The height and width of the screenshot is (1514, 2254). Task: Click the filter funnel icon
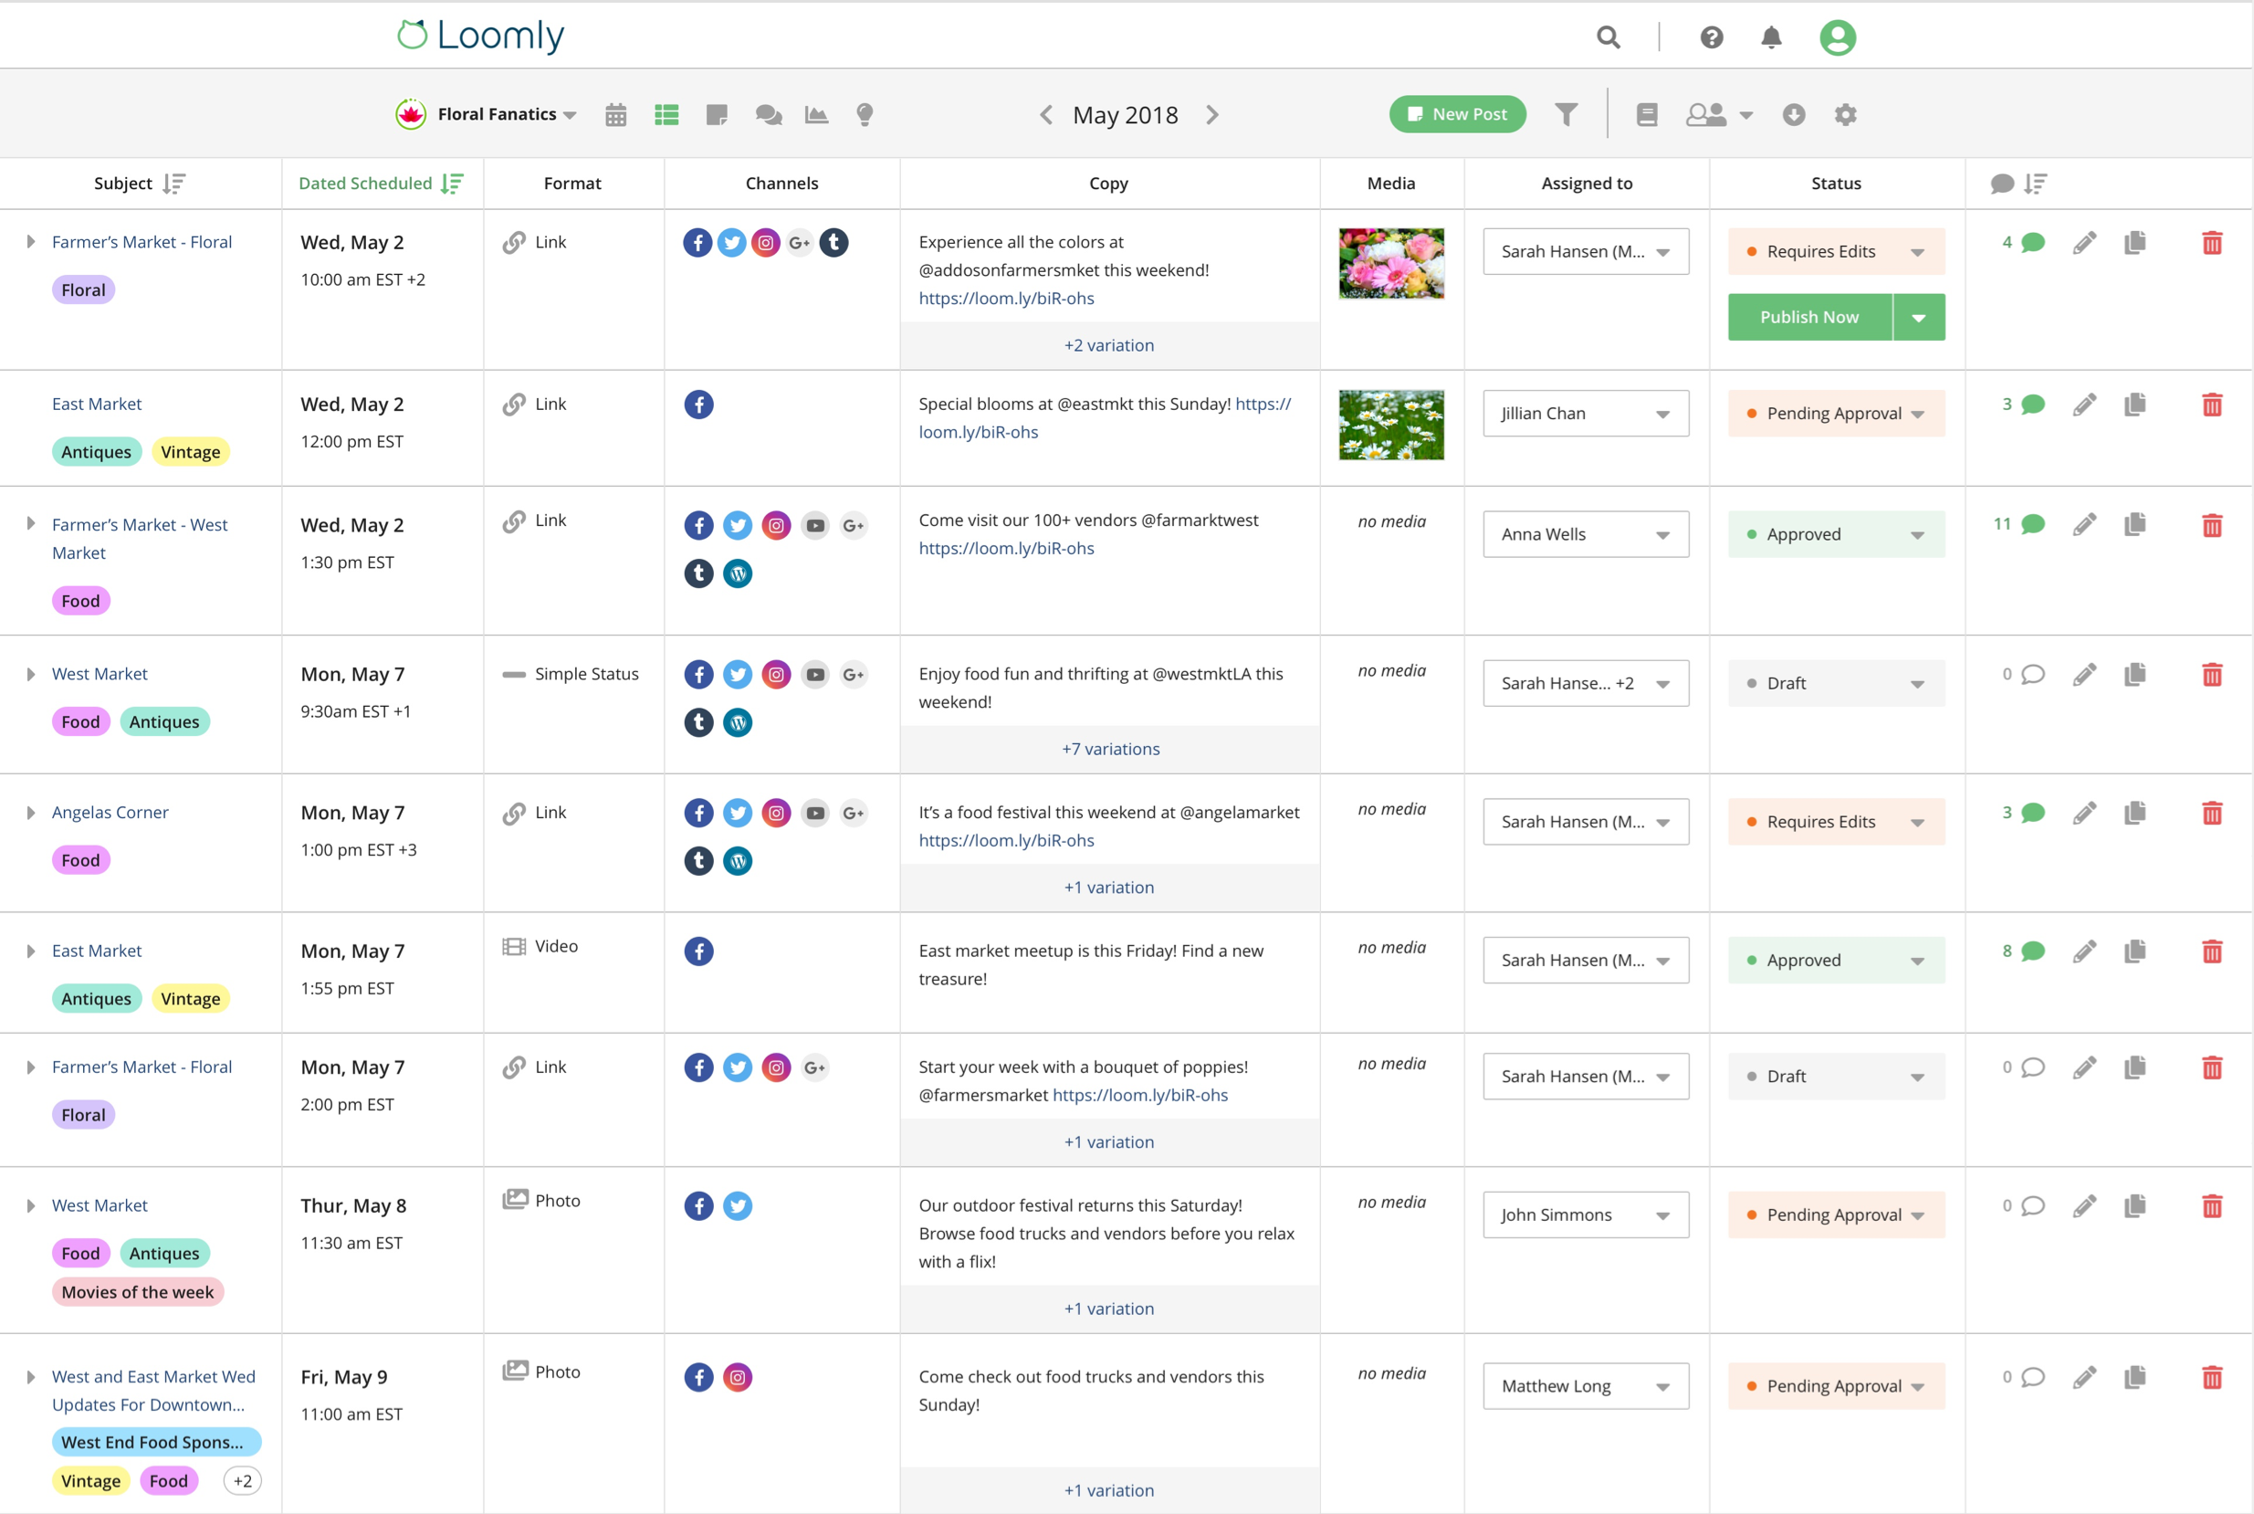(x=1566, y=115)
